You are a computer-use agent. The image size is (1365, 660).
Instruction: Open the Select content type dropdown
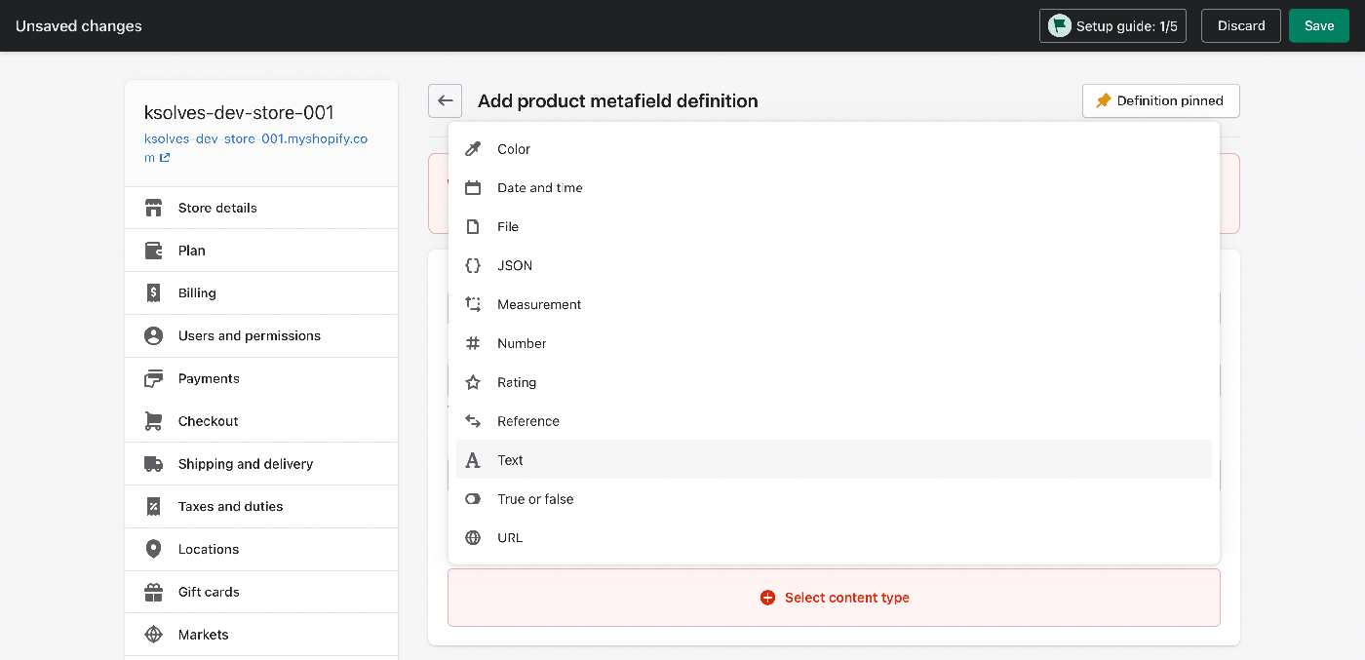[x=834, y=598]
